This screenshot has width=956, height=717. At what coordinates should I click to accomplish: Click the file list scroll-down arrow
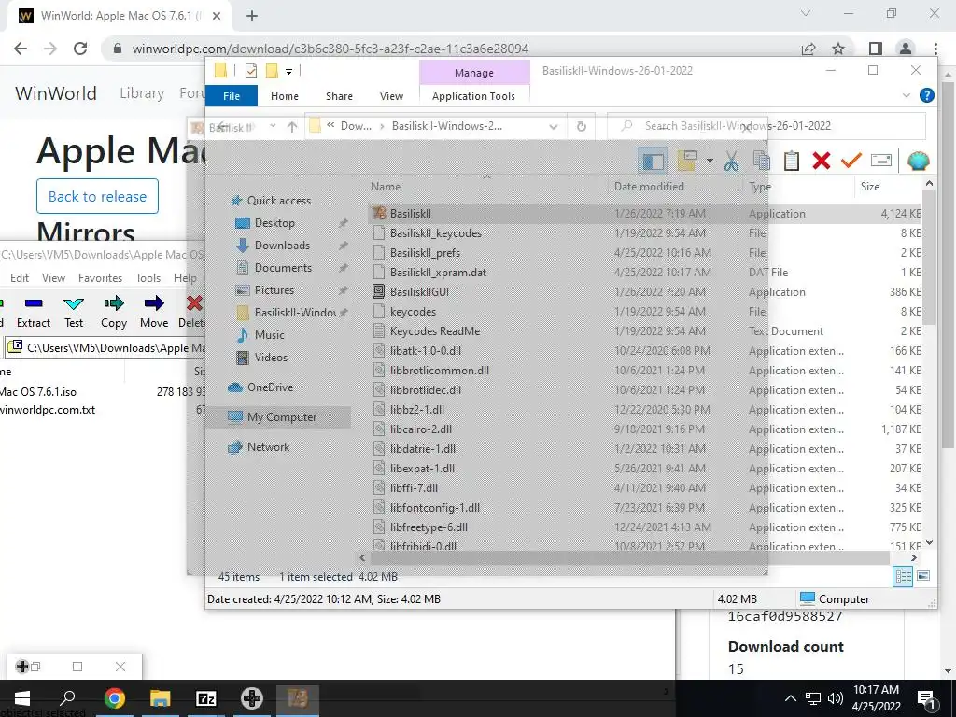(x=929, y=542)
